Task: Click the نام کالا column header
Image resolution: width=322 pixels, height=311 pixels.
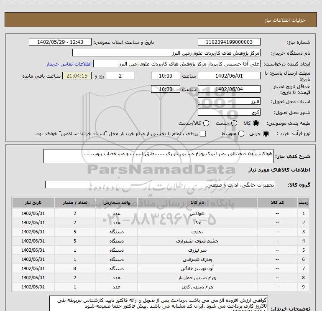Action: pyautogui.click(x=197, y=202)
